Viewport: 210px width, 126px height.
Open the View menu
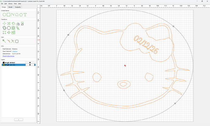pyautogui.click(x=15, y=4)
